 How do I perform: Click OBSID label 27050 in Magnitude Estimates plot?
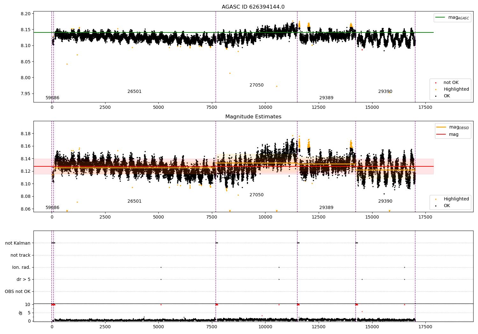[257, 195]
